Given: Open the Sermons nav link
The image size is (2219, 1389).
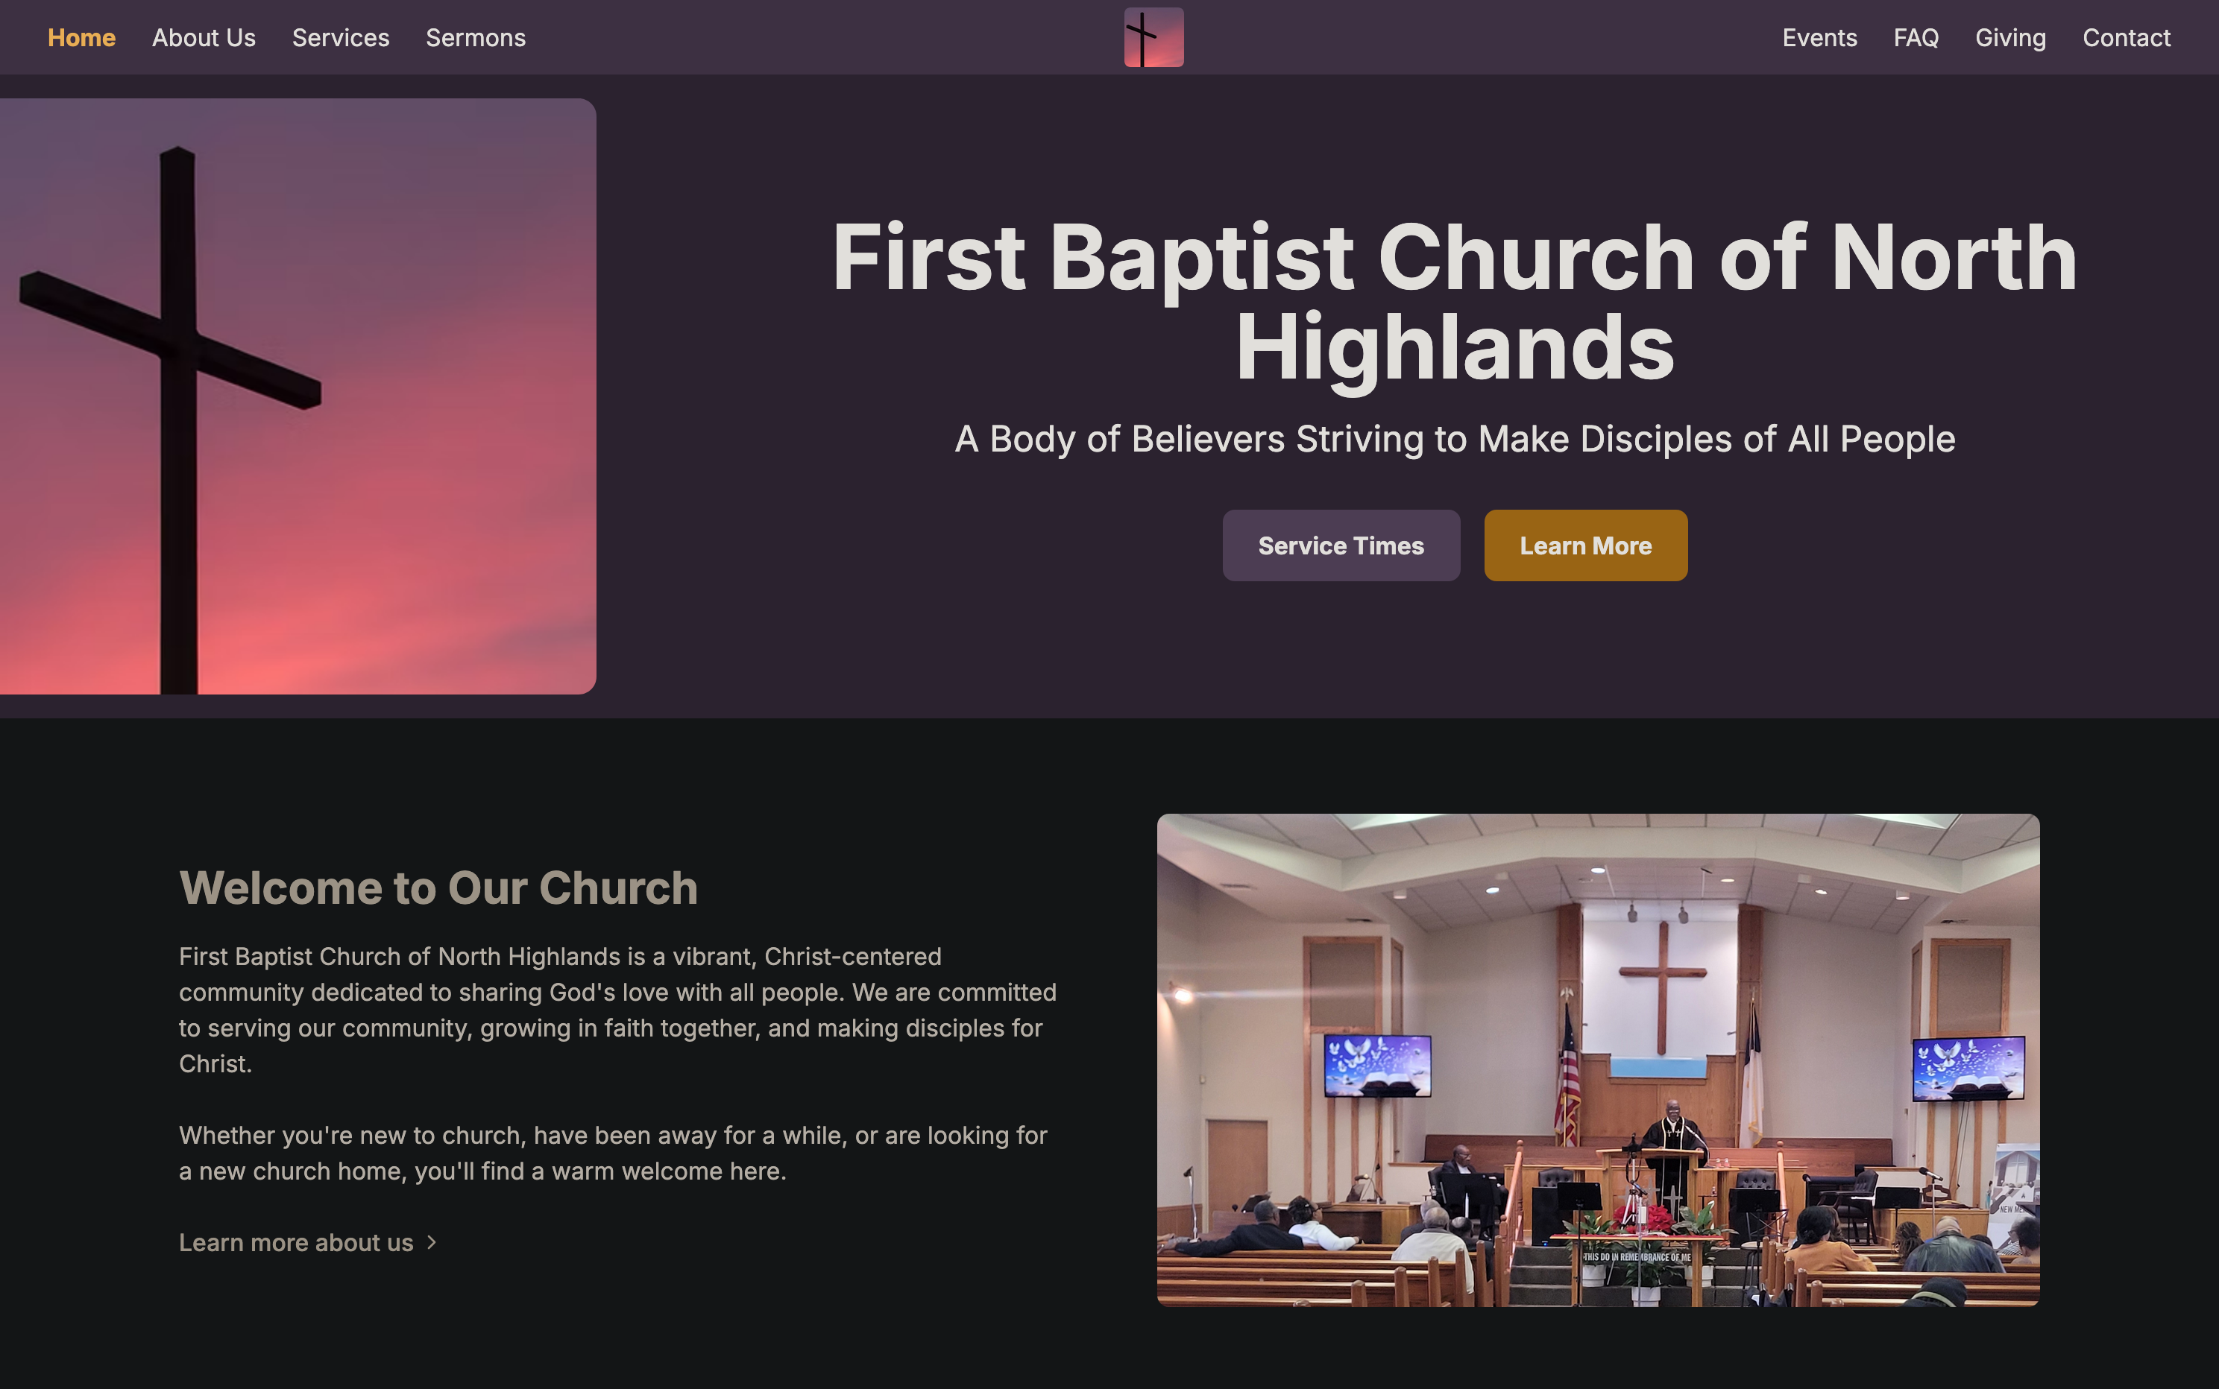Looking at the screenshot, I should point(475,38).
